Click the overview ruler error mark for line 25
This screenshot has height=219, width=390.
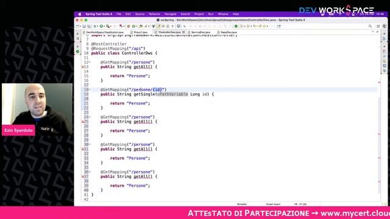379,134
